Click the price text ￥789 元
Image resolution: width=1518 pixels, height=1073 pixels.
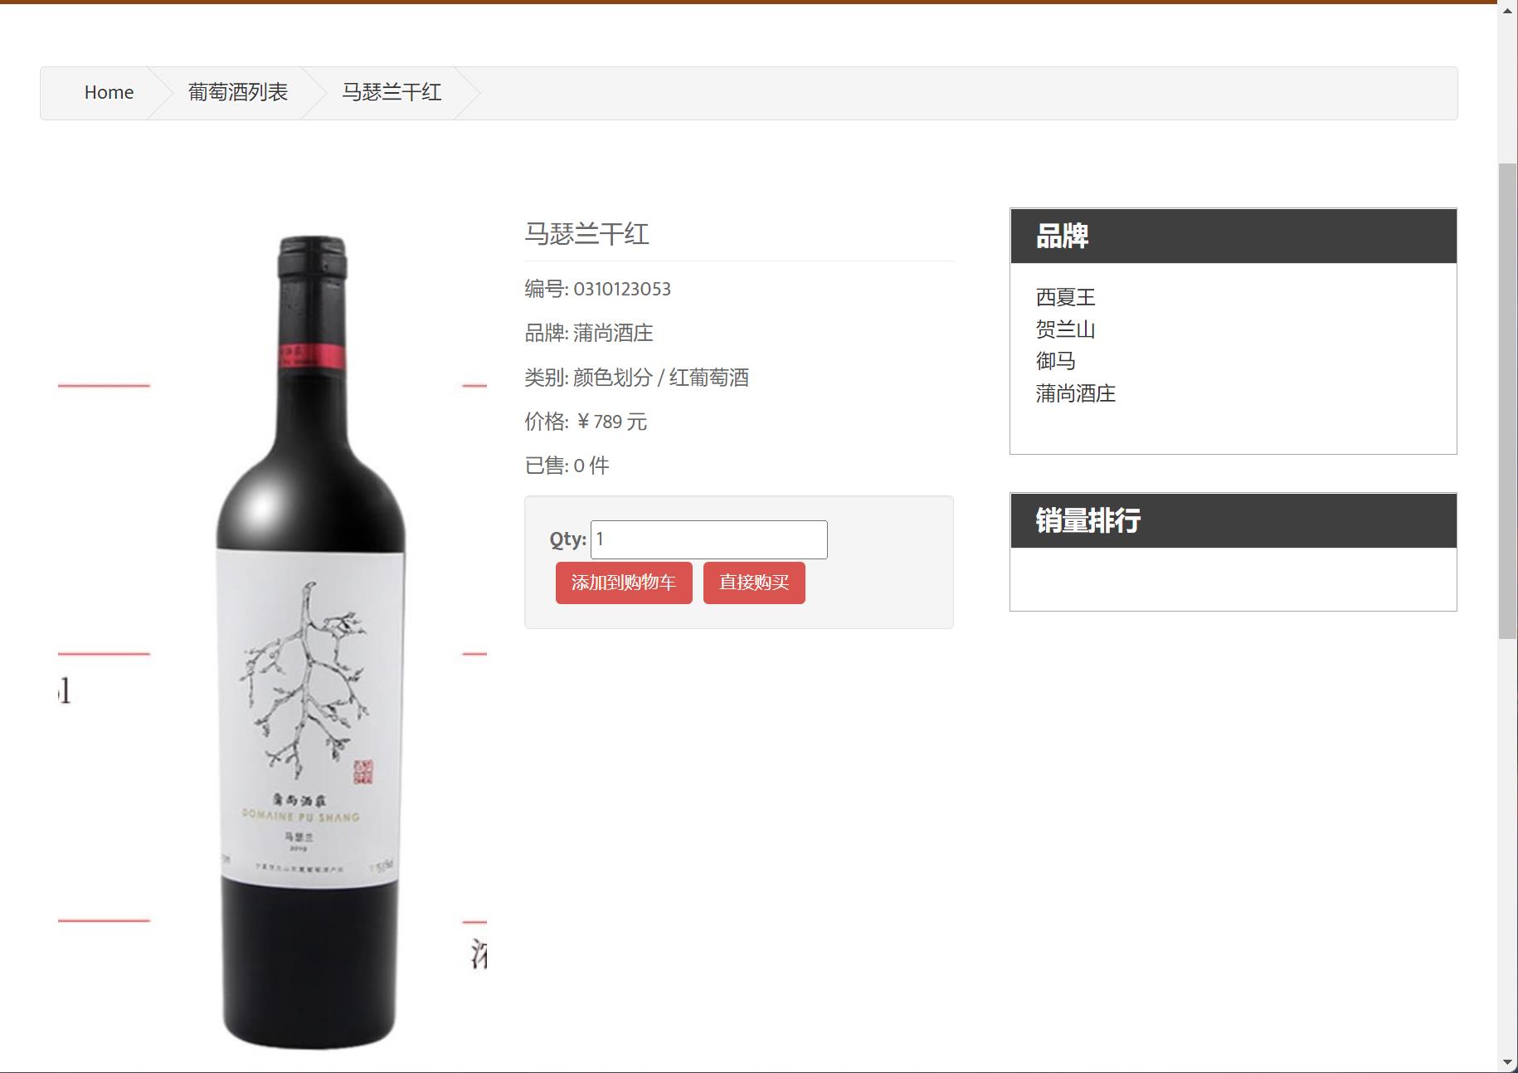coord(611,422)
